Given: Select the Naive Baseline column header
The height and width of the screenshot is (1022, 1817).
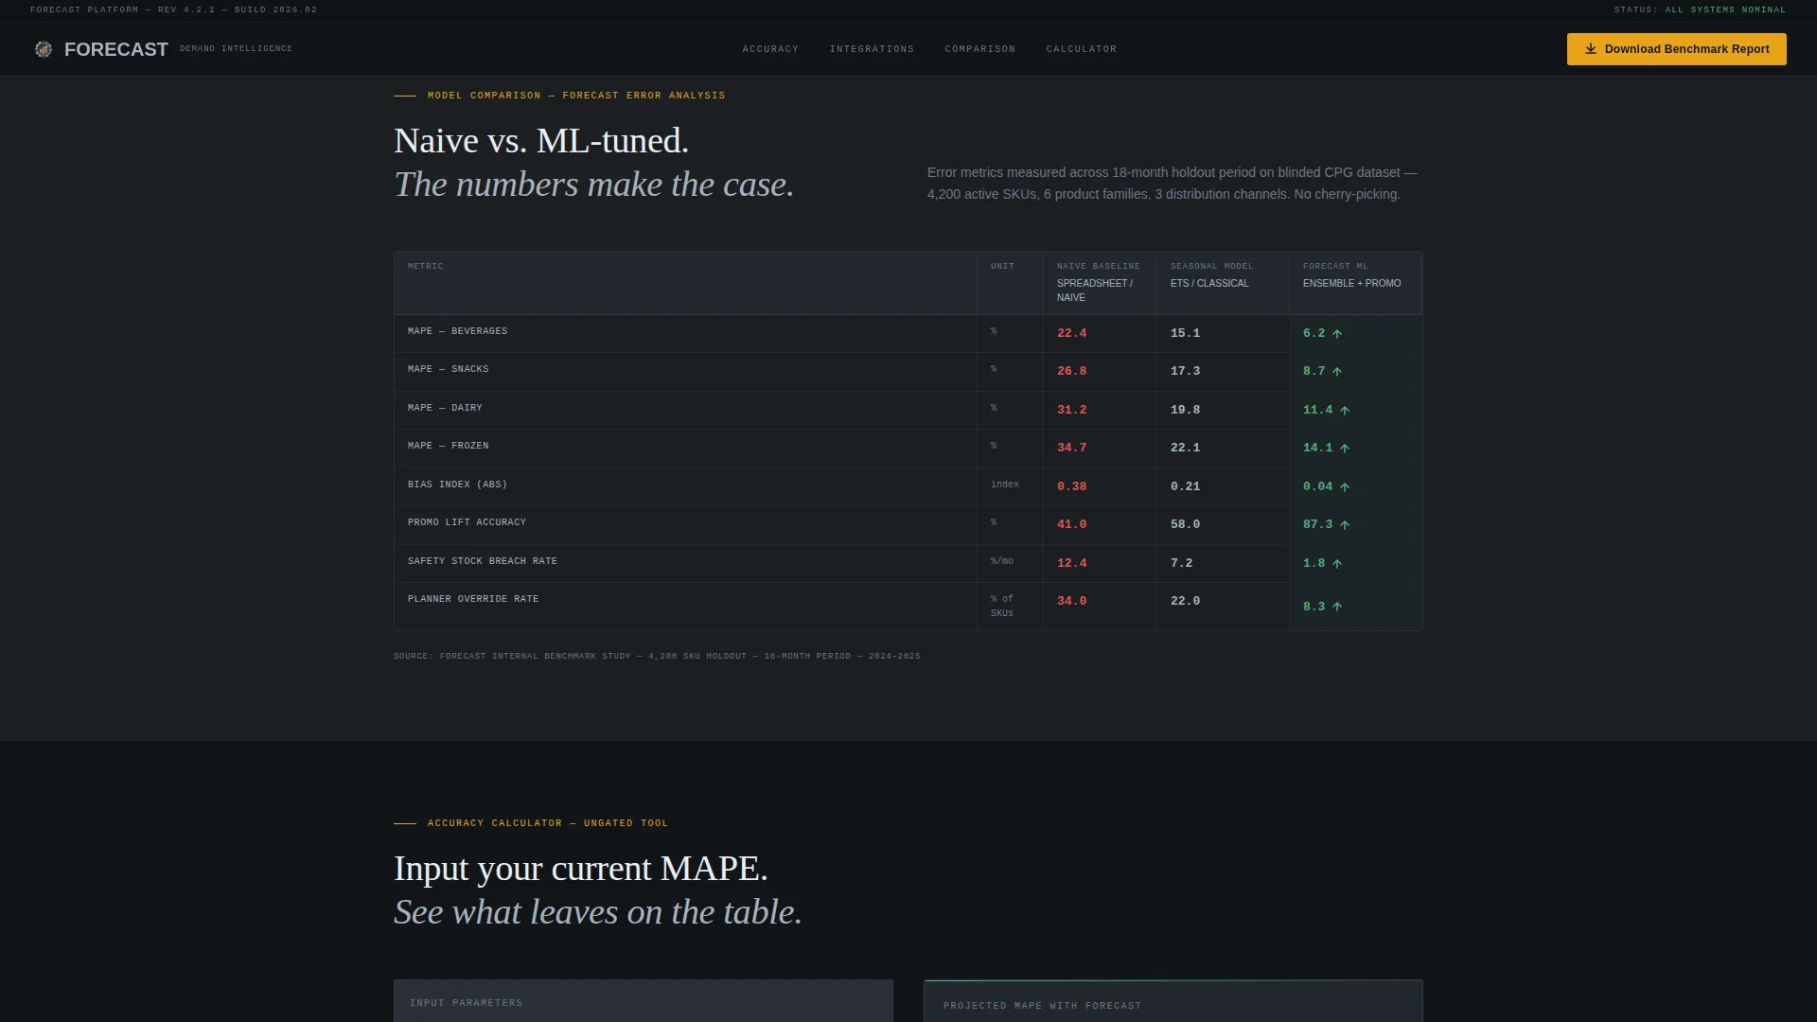Looking at the screenshot, I should point(1100,283).
